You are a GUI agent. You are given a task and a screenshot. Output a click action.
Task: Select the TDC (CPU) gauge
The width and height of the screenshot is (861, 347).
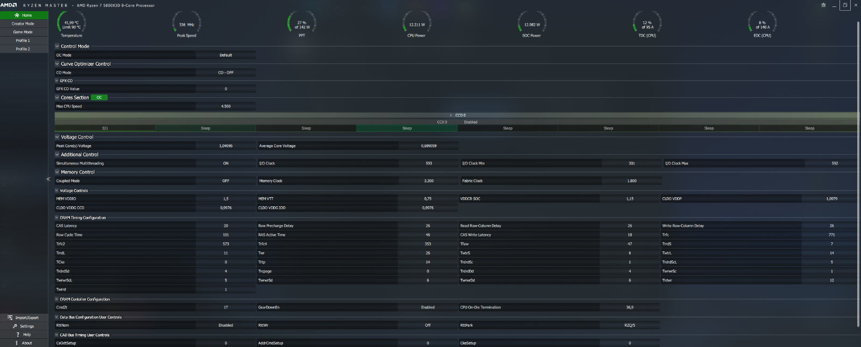coord(647,25)
